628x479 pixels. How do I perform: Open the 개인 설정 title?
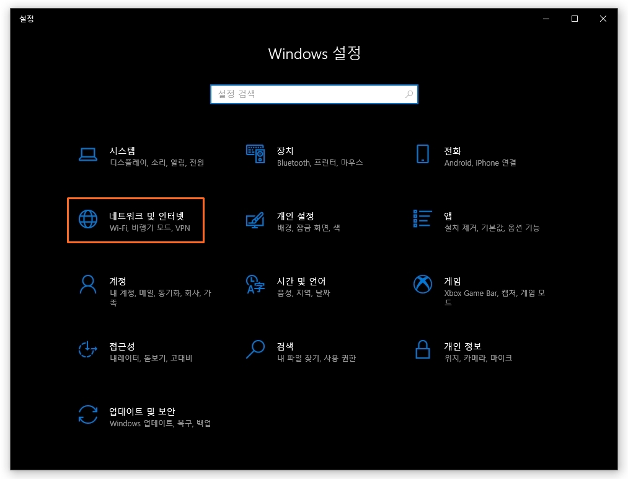(x=295, y=216)
